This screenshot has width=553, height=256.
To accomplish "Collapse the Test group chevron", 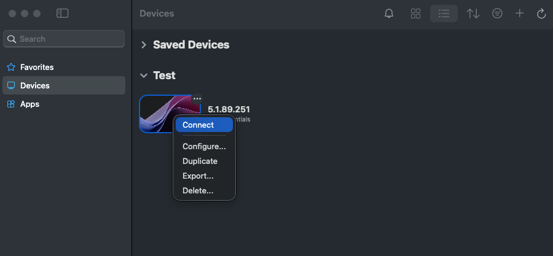I will (x=144, y=76).
